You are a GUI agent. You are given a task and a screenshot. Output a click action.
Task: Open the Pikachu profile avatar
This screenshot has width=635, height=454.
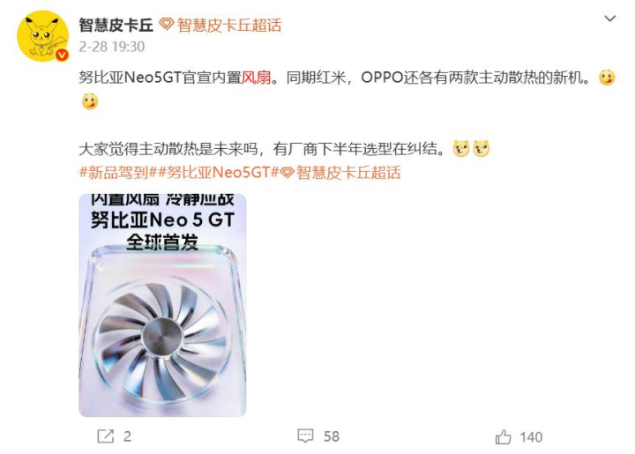43,35
